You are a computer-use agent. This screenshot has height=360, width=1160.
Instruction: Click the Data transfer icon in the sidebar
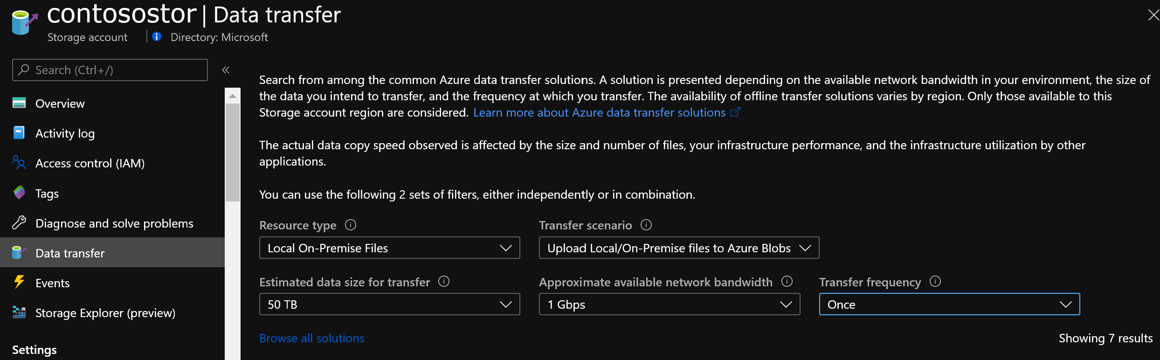(18, 253)
